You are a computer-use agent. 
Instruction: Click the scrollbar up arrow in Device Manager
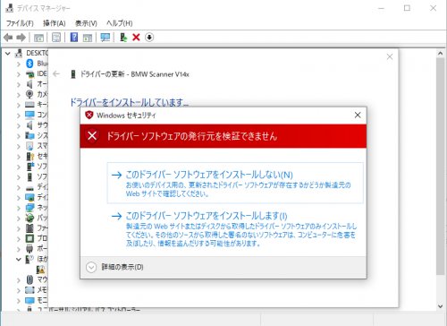[441, 54]
